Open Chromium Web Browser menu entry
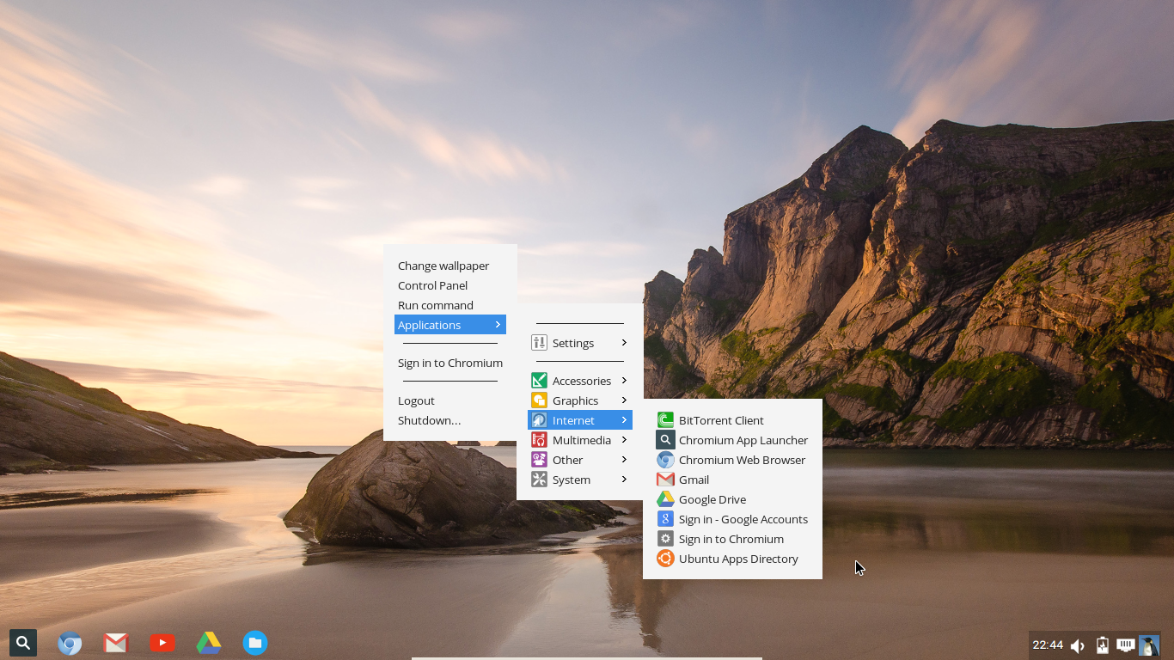Viewport: 1174px width, 660px height. [742, 460]
